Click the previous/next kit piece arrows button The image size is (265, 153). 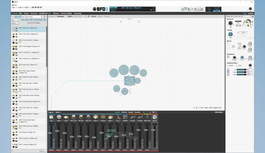[x=253, y=16]
